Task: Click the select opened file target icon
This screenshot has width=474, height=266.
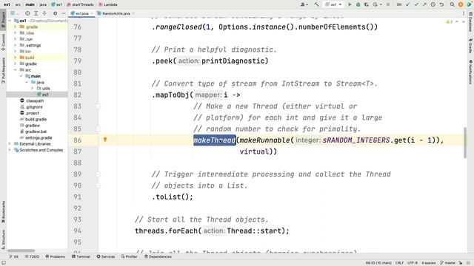Action: pyautogui.click(x=27, y=13)
